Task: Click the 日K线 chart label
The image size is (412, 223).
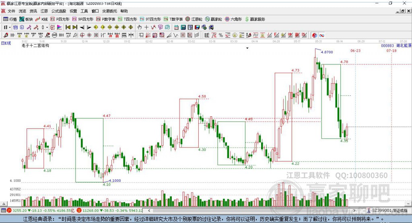Action: [6, 43]
